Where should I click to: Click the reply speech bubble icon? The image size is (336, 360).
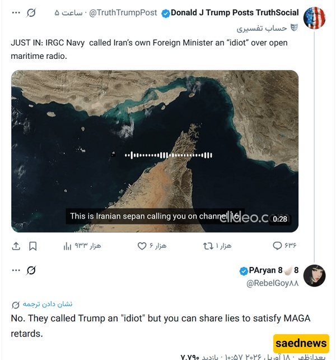[x=277, y=246]
